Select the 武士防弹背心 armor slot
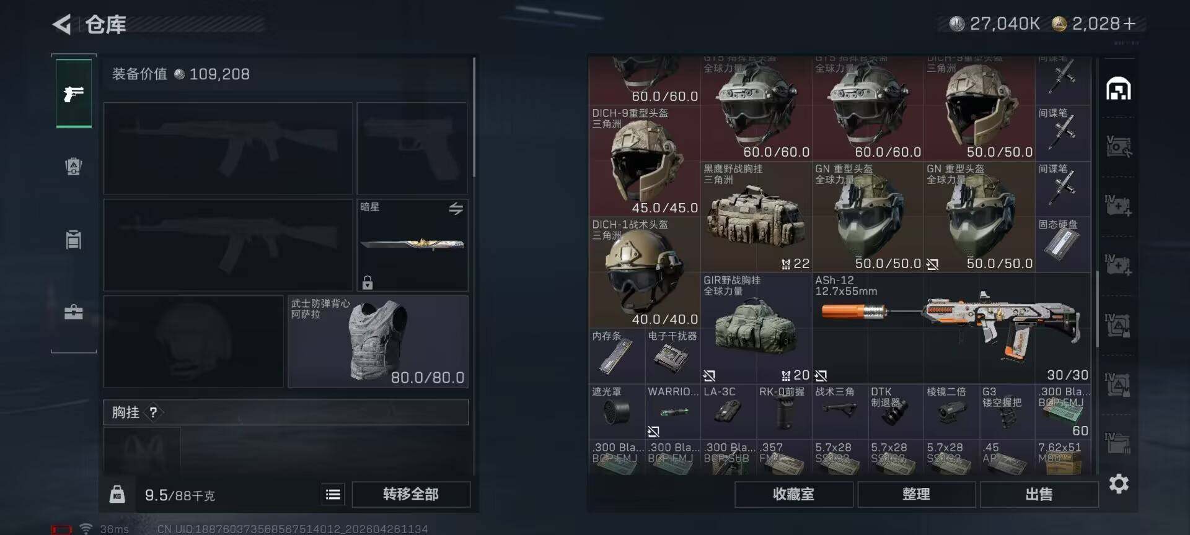Screen dimensions: 1190x535 tap(378, 342)
